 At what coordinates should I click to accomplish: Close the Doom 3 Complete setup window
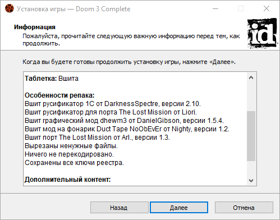click(267, 8)
